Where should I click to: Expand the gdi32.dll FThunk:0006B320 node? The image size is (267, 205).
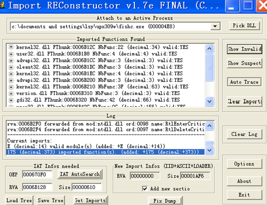coord(11,100)
